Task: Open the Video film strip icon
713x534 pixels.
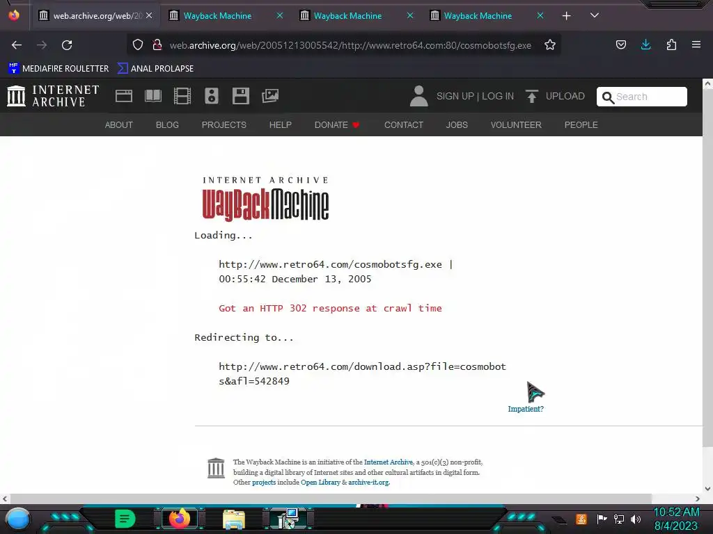Action: click(x=182, y=96)
